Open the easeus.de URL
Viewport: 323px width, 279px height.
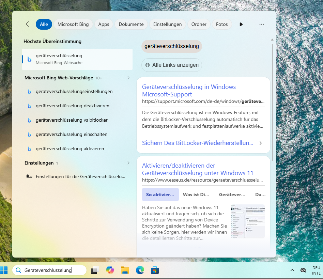point(202,180)
